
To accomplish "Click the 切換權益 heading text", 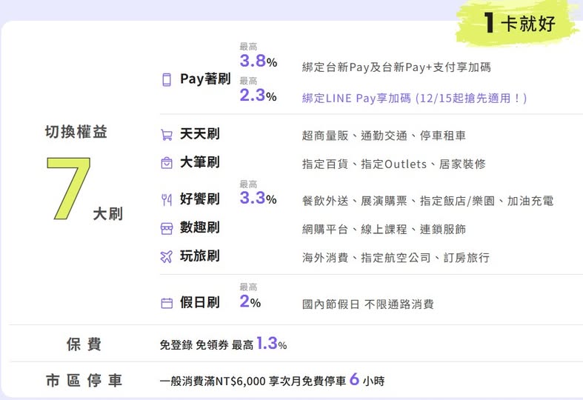I will 76,133.
